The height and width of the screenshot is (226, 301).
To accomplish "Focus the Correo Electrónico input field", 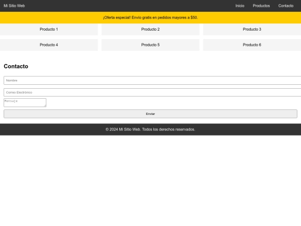I will 152,93.
